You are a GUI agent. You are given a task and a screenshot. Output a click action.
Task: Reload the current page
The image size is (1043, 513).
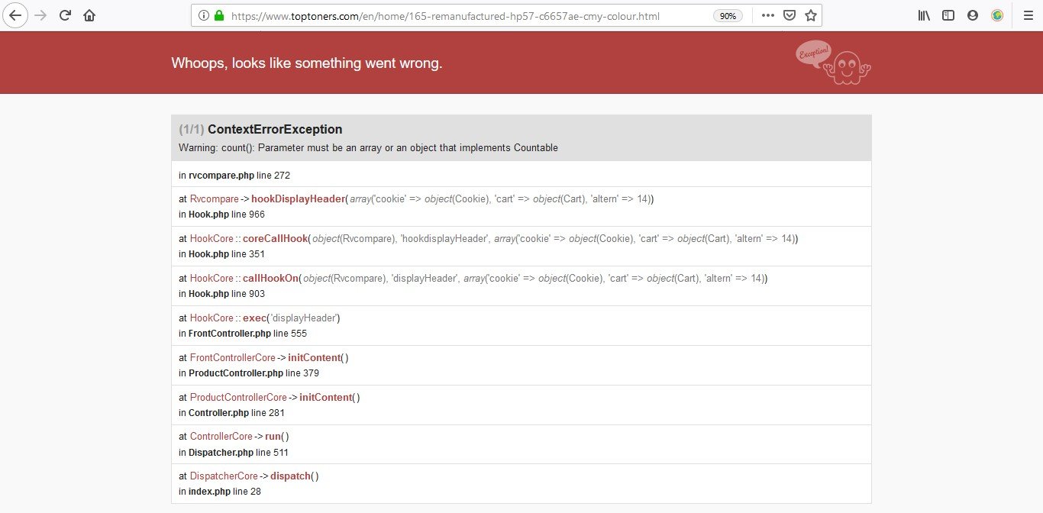coord(66,15)
